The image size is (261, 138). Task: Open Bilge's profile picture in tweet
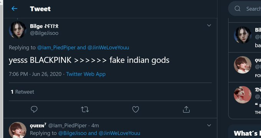coord(18,30)
